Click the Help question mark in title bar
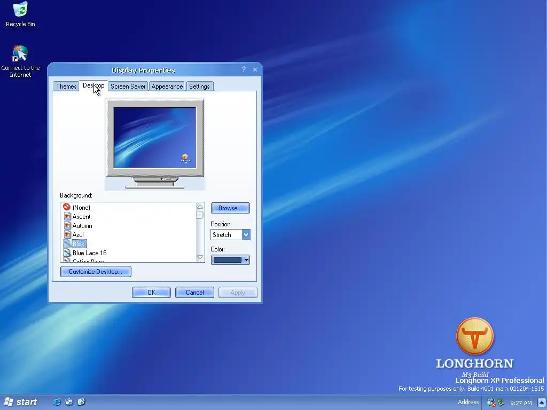547x410 pixels. click(244, 69)
